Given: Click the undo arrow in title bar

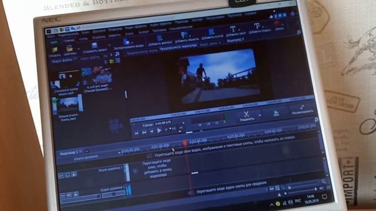Looking at the screenshot, I should [x=73, y=29].
